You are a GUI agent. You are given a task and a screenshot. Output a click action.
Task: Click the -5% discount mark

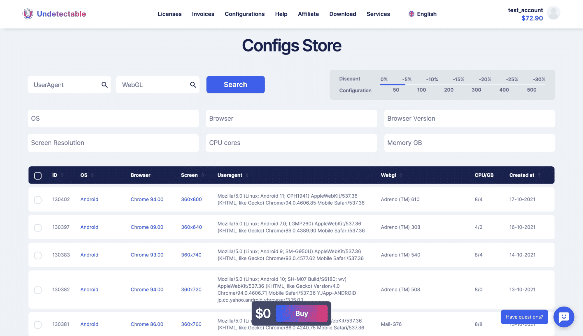click(407, 79)
